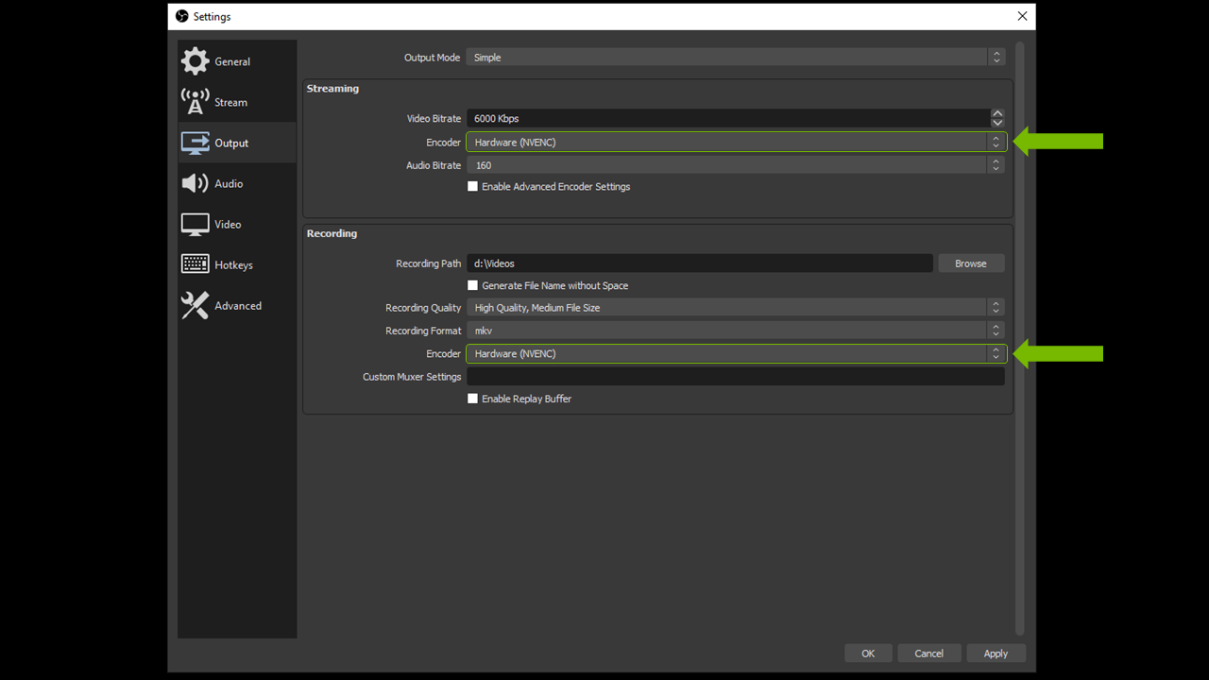Expand the Recording Format dropdown
This screenshot has height=680, width=1209.
point(735,331)
